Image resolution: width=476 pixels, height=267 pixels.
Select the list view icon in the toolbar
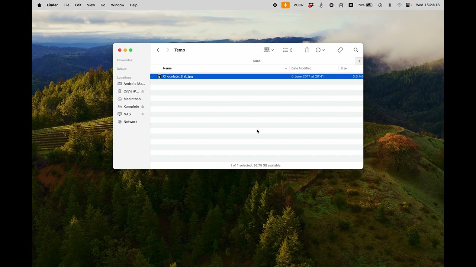pyautogui.click(x=286, y=50)
